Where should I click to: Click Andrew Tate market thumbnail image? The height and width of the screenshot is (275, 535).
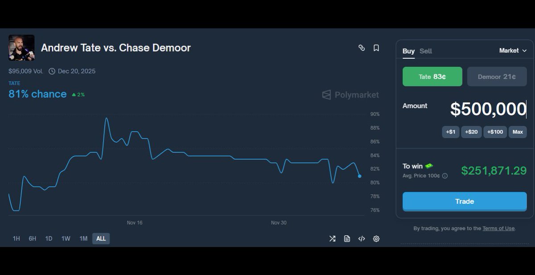coord(21,48)
